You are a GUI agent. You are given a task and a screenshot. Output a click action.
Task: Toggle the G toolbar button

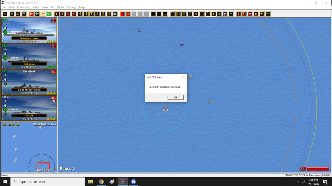pos(190,14)
